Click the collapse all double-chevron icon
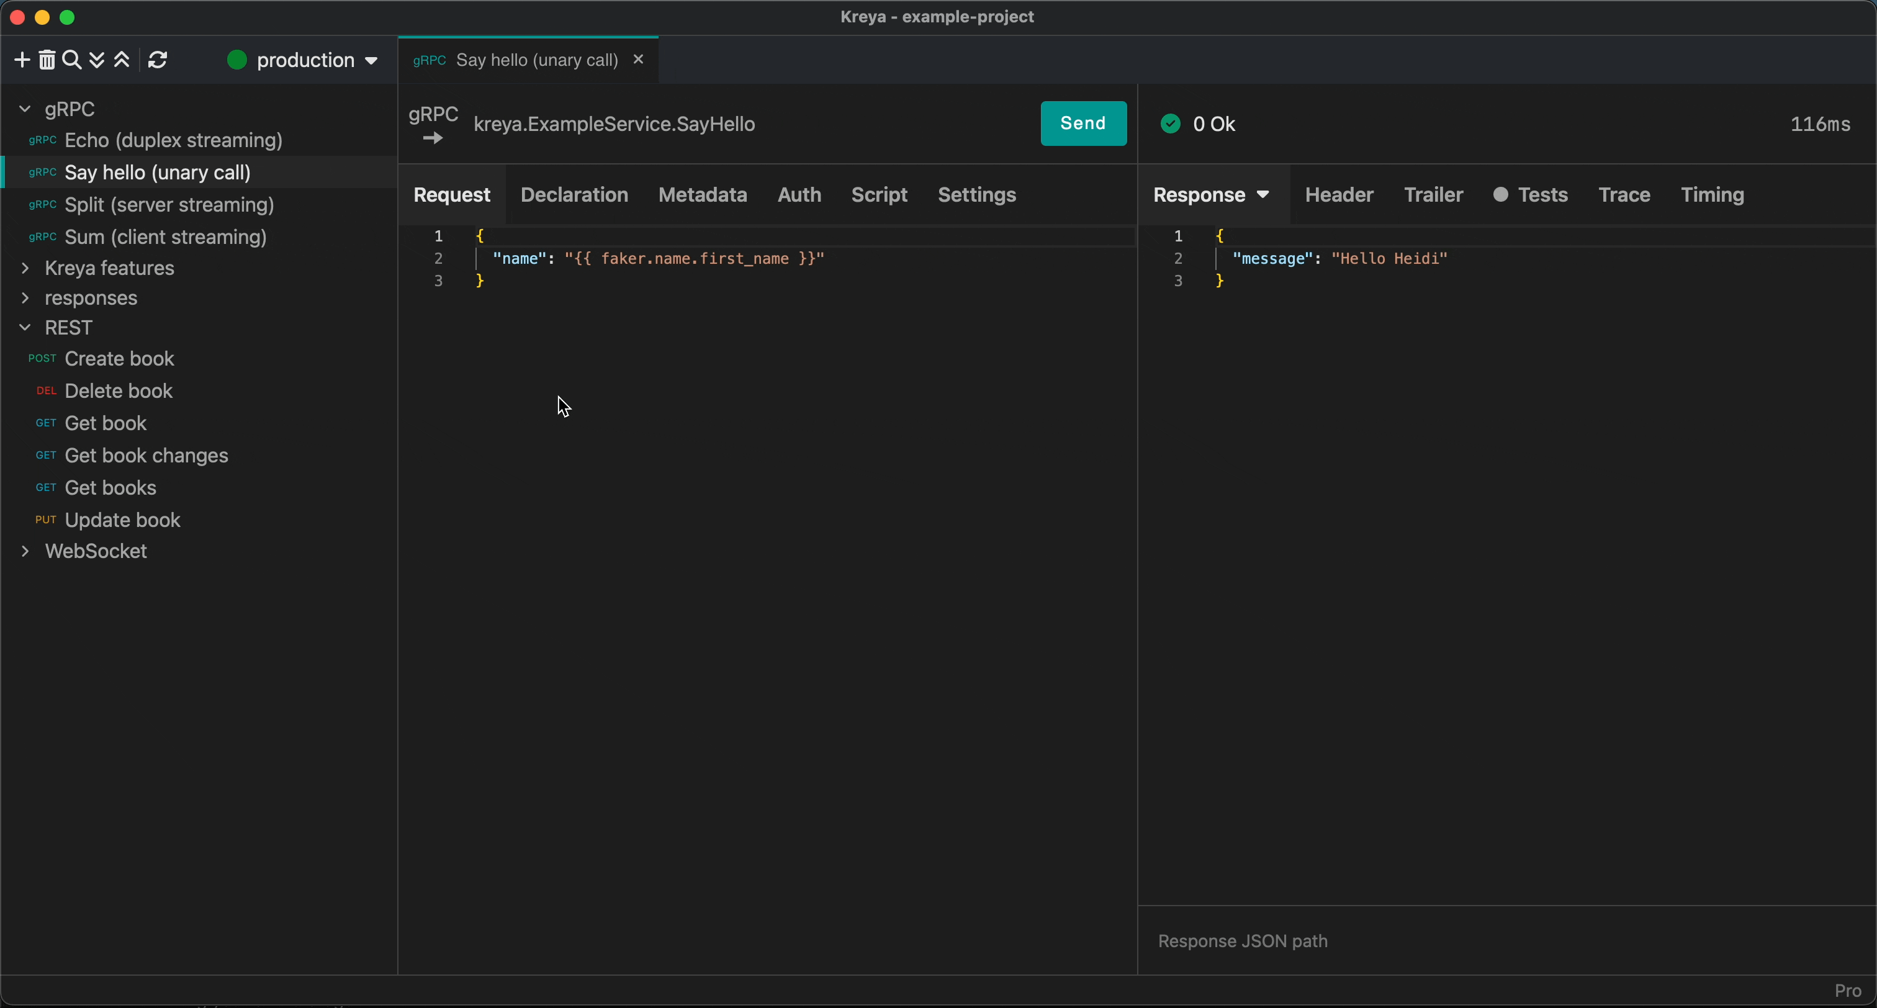 (x=122, y=60)
